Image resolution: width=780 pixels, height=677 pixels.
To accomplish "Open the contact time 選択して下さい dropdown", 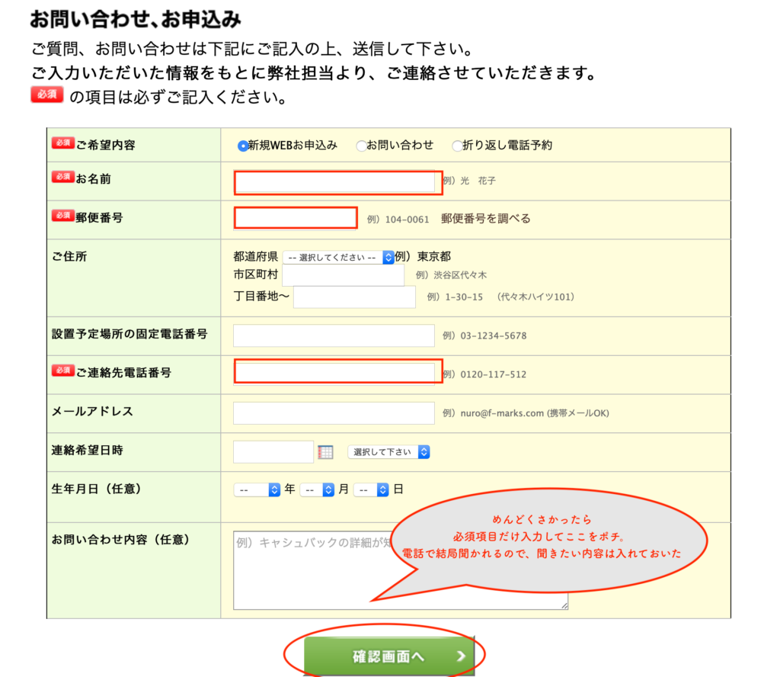I will pyautogui.click(x=388, y=452).
